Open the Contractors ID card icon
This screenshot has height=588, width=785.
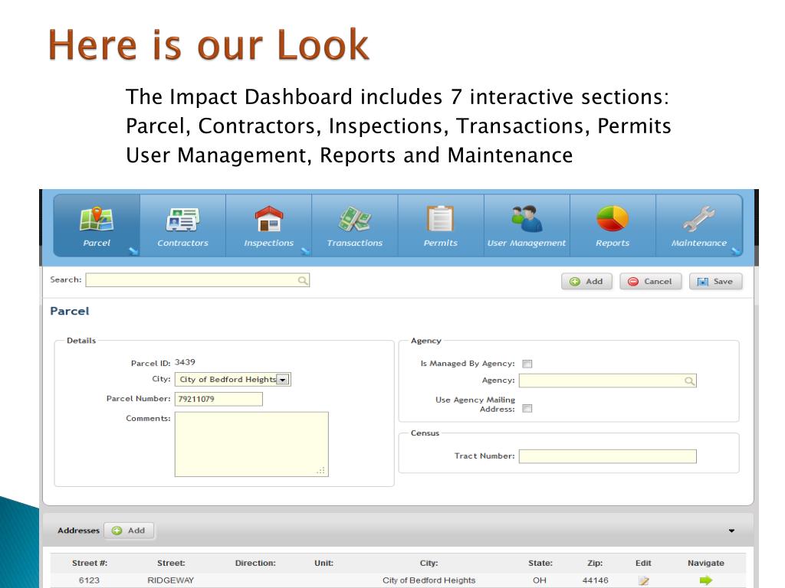(x=182, y=219)
